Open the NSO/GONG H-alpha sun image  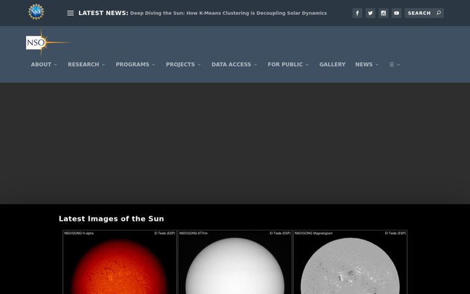[119, 262]
